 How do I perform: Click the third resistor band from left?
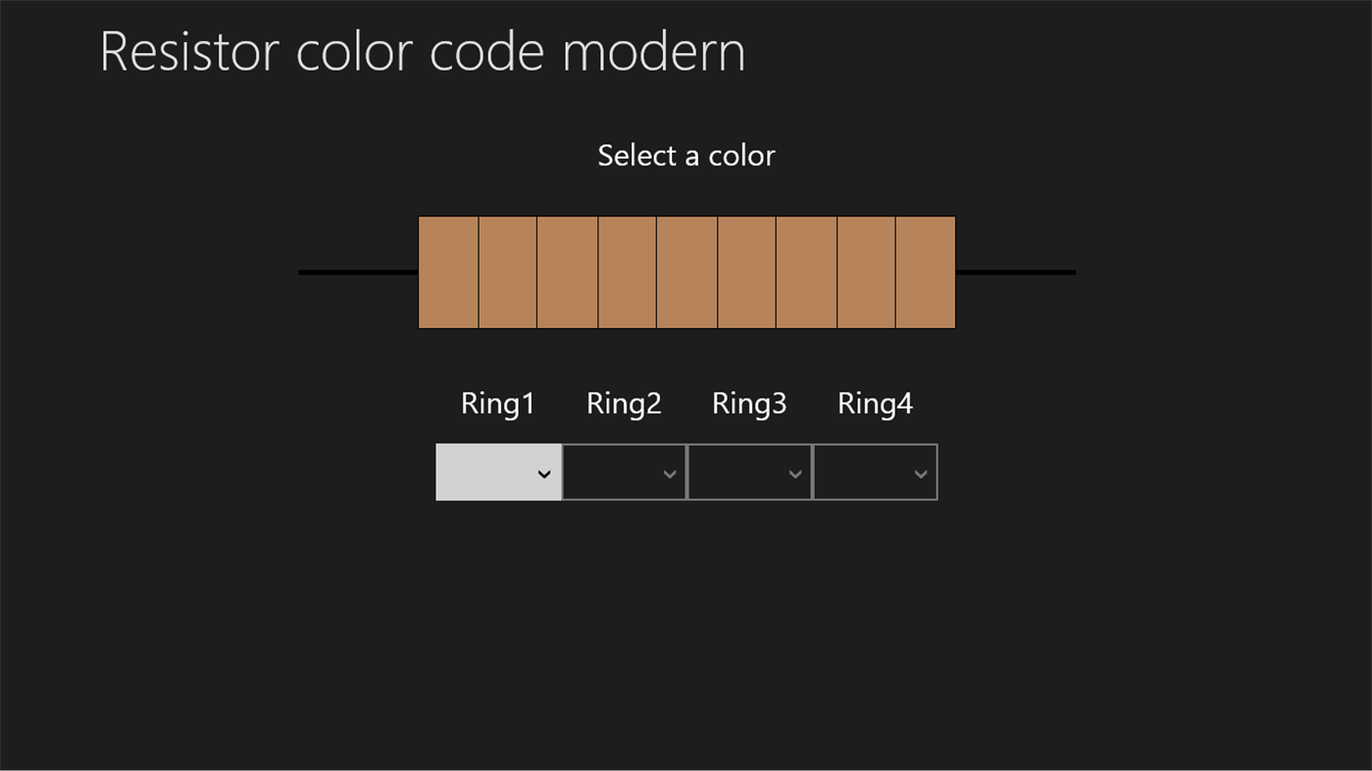(568, 272)
